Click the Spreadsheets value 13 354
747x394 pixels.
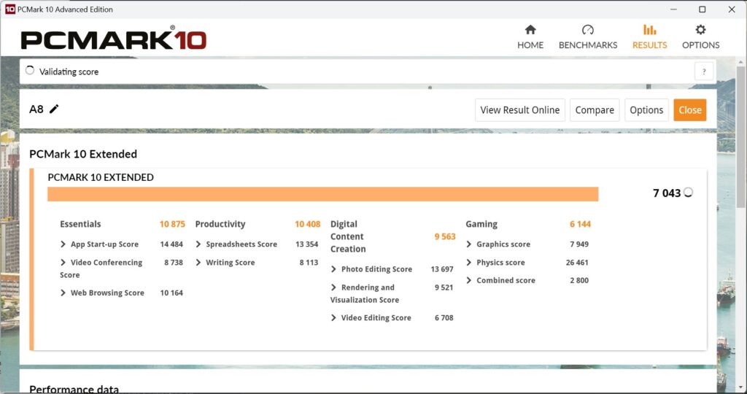[307, 244]
